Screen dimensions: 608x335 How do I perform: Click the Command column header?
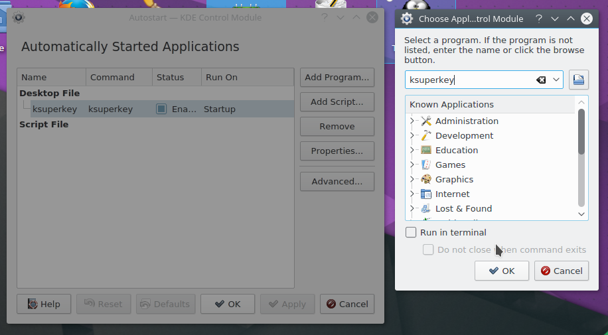click(x=119, y=77)
